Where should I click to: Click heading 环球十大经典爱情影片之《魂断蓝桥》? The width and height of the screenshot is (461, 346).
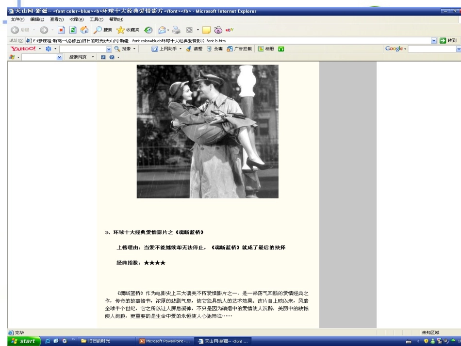click(155, 232)
